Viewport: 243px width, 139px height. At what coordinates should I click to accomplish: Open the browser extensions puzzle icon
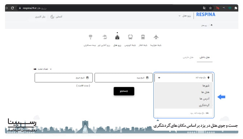click(236, 8)
